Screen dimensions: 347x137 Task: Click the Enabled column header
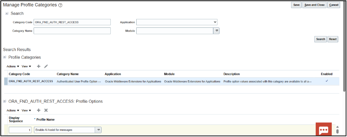tap(327, 74)
